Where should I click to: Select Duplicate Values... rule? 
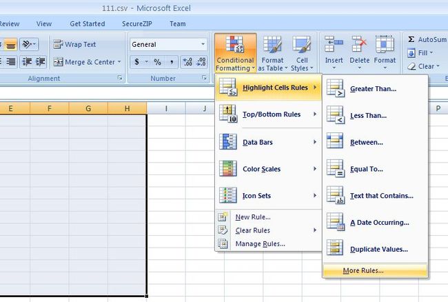(x=375, y=249)
